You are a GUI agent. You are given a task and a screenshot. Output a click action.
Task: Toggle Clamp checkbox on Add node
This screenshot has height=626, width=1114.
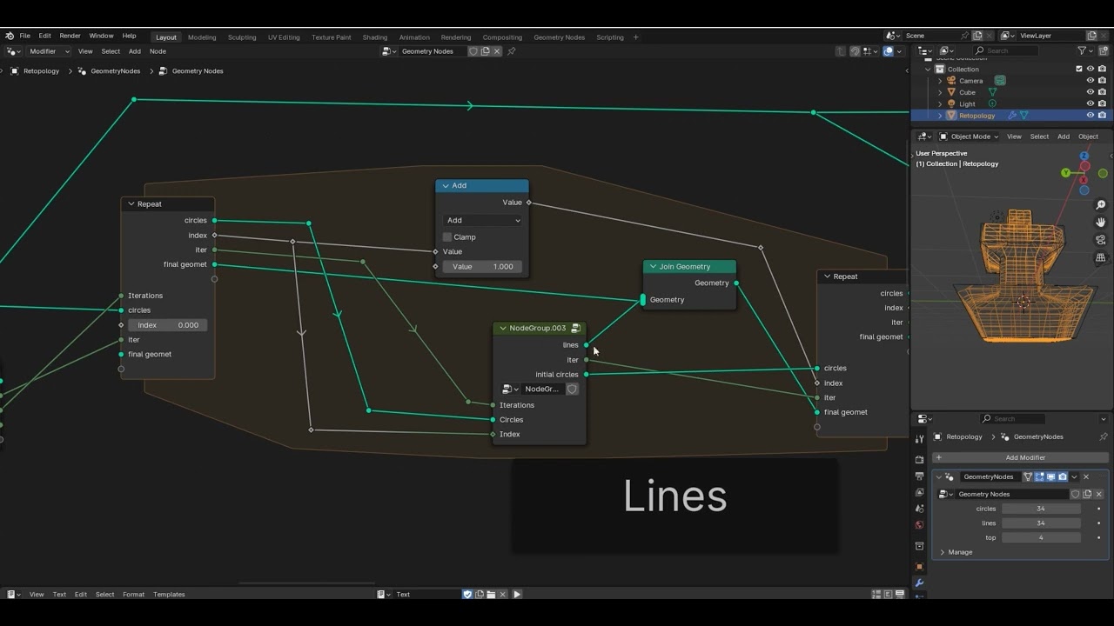coord(447,236)
